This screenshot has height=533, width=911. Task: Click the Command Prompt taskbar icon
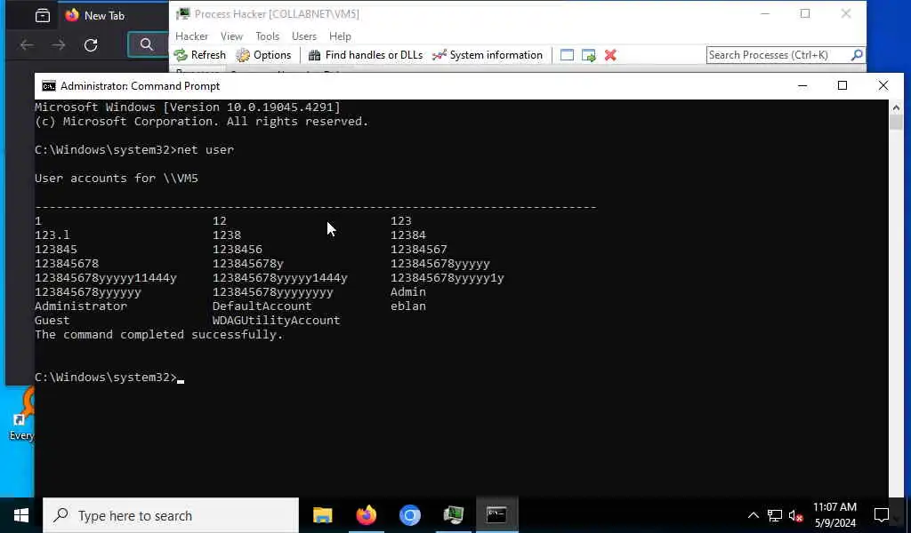pos(496,515)
